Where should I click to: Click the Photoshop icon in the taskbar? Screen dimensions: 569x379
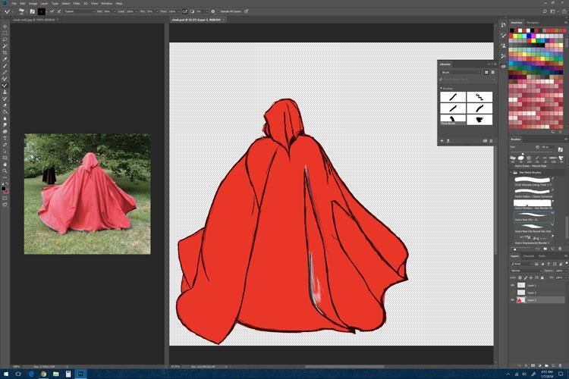82,374
